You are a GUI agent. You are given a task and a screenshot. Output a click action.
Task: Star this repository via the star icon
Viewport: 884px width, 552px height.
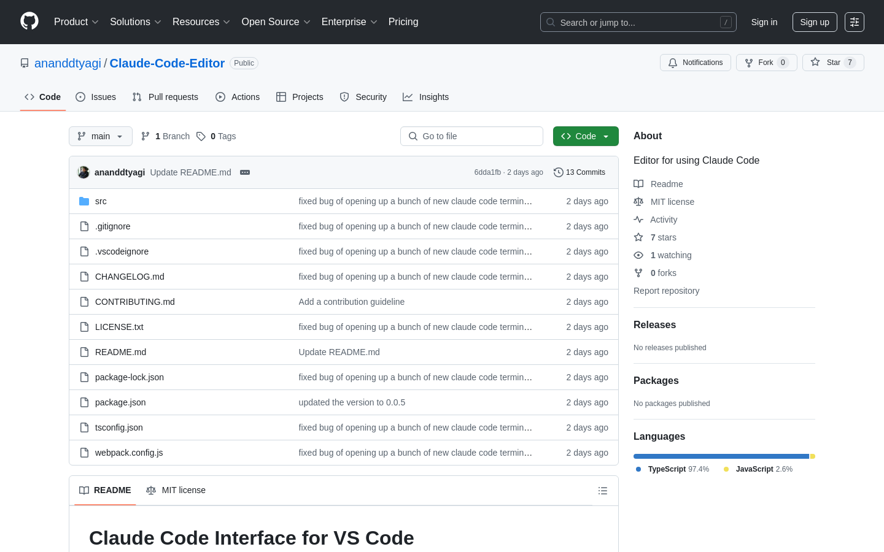(x=815, y=62)
